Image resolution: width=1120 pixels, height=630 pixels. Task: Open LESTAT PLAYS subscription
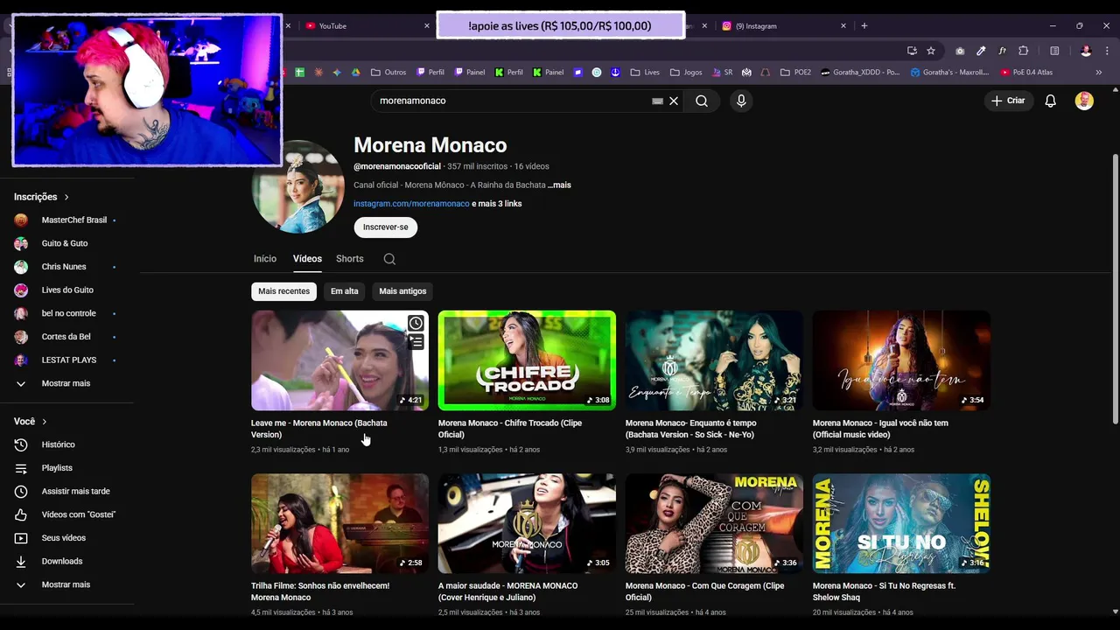click(67, 360)
